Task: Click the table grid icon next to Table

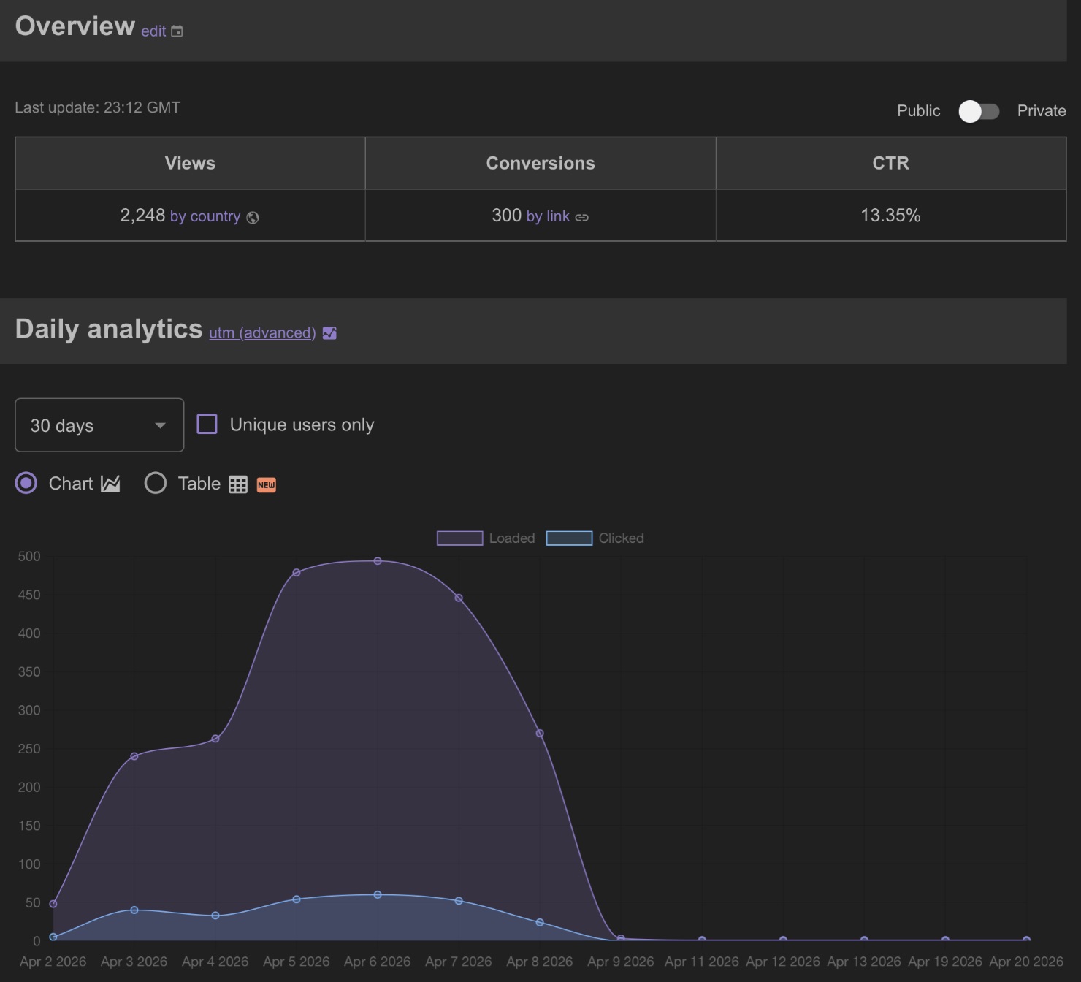Action: 238,484
